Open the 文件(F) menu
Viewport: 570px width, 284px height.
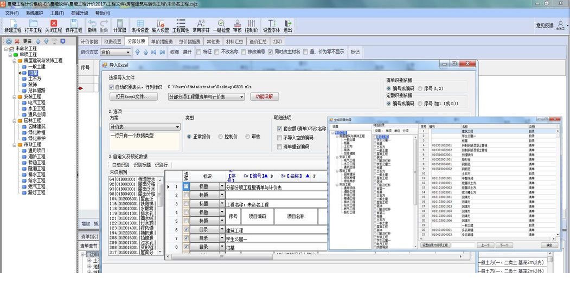coord(12,13)
